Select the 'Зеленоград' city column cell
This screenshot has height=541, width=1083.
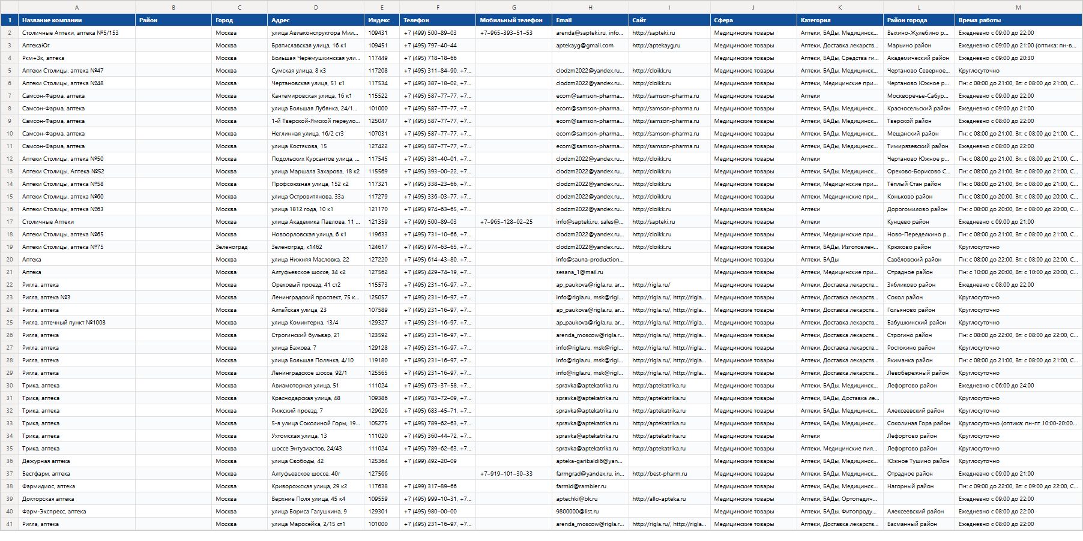tap(240, 247)
